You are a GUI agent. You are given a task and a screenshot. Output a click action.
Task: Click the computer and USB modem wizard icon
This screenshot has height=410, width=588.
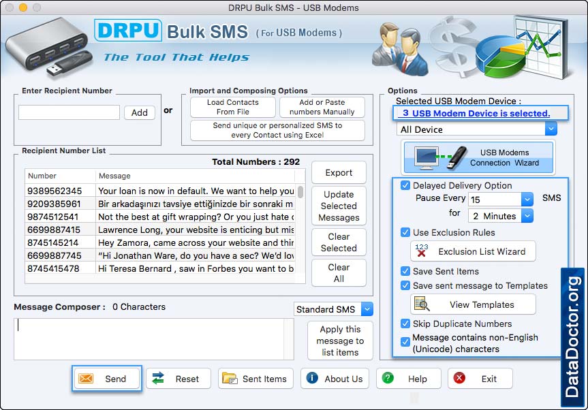(440, 157)
